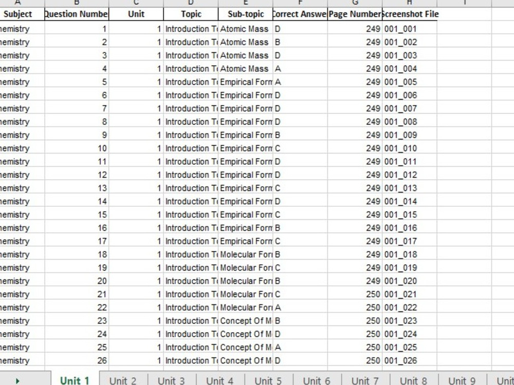Viewport: 514px width, 385px height.
Task: Select unit value 1 in question 14 row
Action: click(x=136, y=201)
